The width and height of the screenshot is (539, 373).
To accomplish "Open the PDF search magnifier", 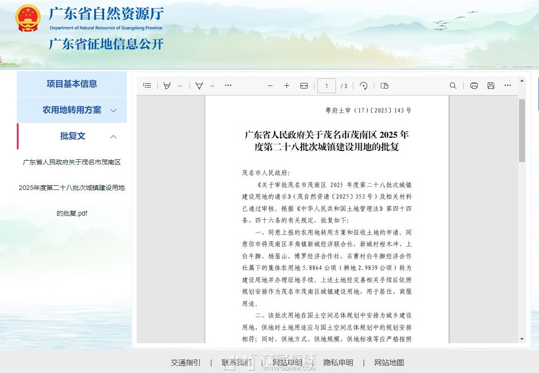I will point(453,86).
